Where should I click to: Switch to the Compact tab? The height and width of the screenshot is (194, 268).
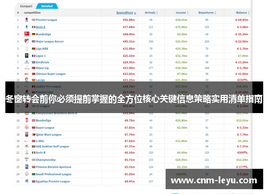pos(26,6)
